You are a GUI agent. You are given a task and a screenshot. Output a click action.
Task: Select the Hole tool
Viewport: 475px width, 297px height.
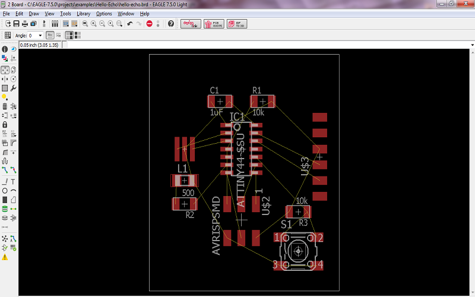pos(5,218)
